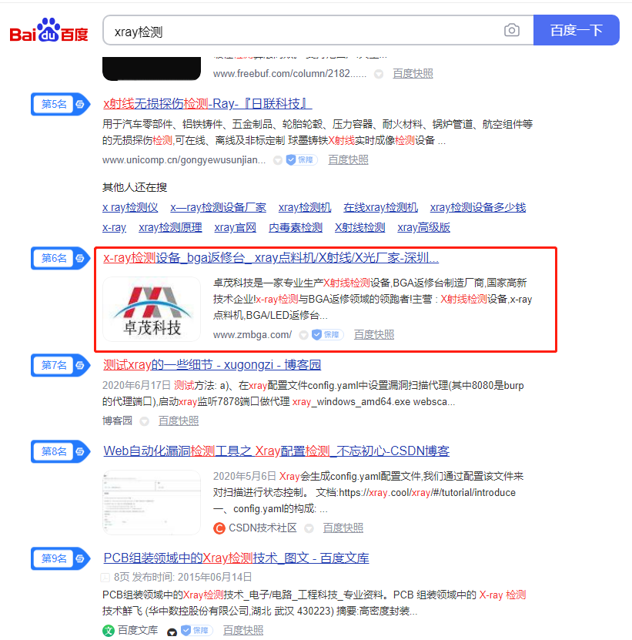Image resolution: width=632 pixels, height=640 pixels.
Task: Click the 其他人还在搜 heading
Action: click(135, 187)
